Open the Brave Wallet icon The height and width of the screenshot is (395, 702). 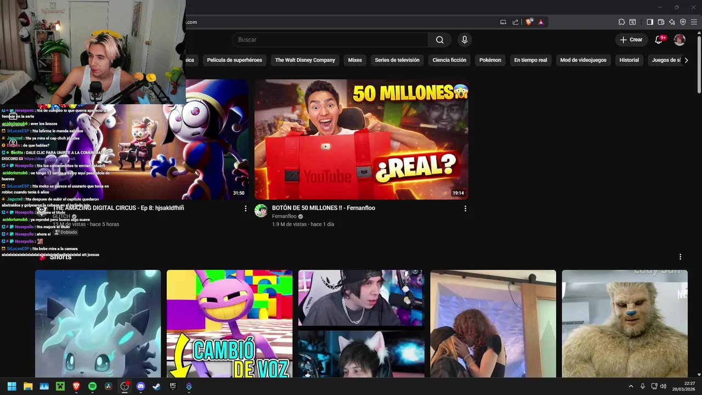(661, 22)
